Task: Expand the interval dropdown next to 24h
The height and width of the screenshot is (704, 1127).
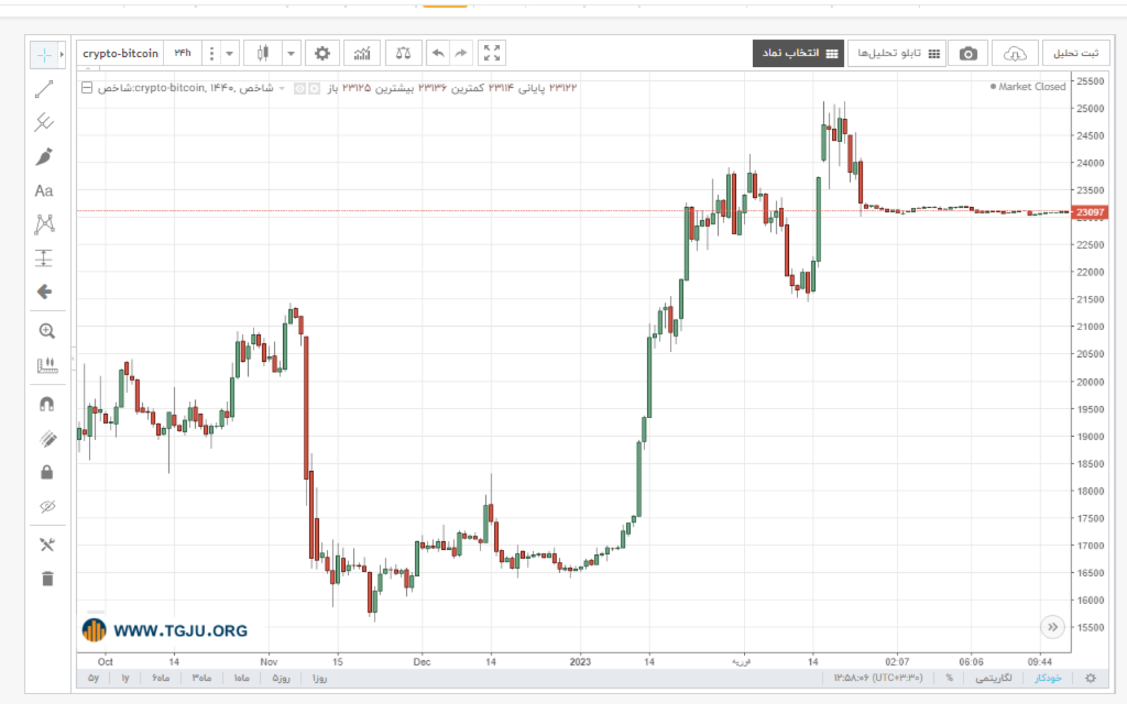Action: coord(229,54)
